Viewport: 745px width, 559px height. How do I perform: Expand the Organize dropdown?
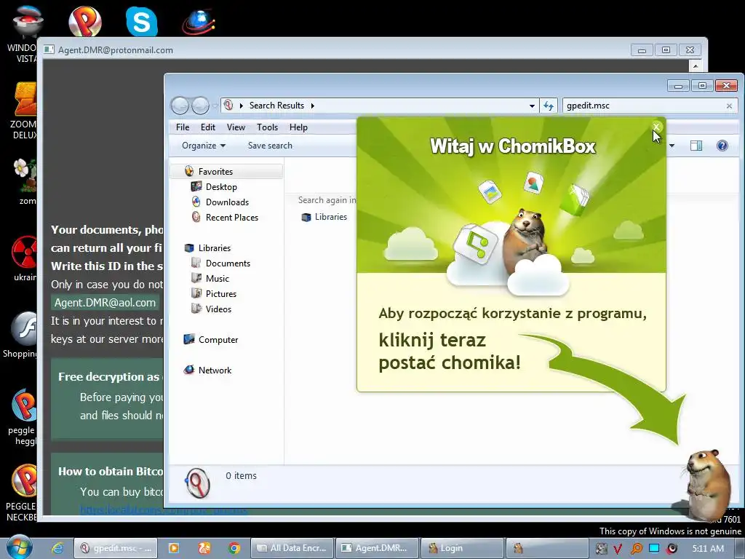204,146
